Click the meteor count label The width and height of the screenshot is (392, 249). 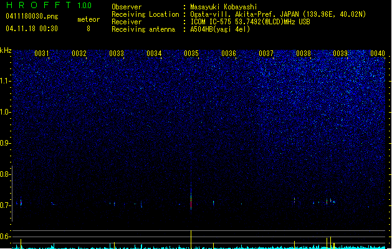tap(88, 19)
